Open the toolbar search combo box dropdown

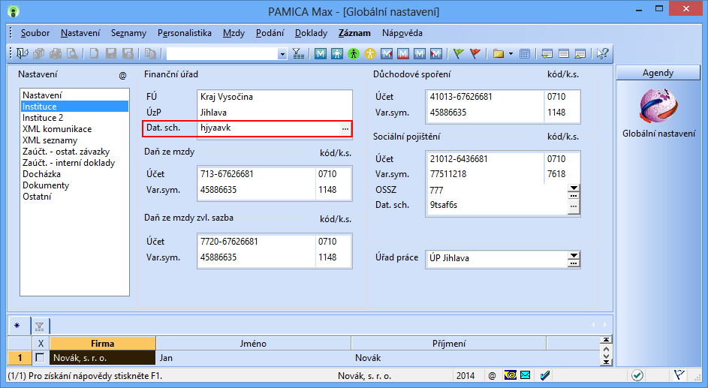coord(282,54)
